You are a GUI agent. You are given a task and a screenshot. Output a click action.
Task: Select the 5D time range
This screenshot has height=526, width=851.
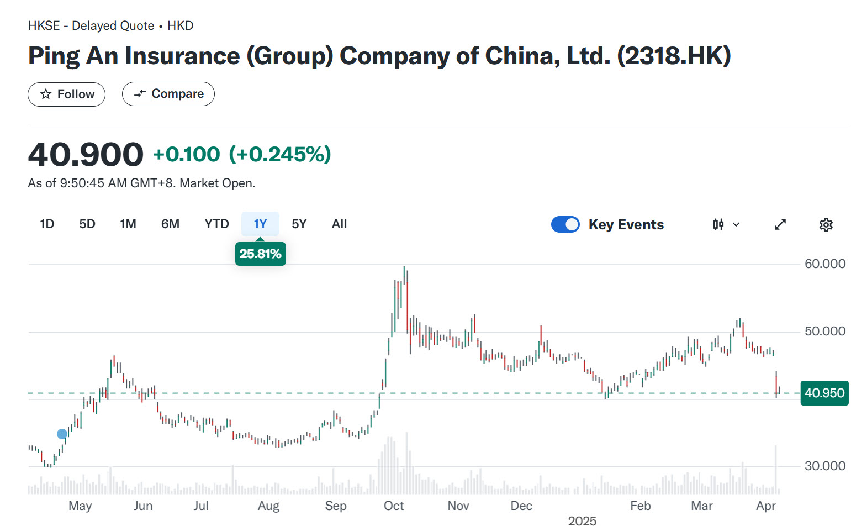[87, 224]
